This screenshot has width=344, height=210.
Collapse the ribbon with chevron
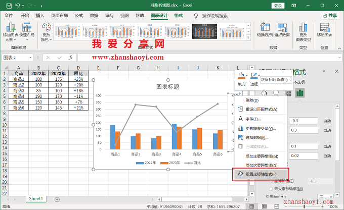coord(339,48)
